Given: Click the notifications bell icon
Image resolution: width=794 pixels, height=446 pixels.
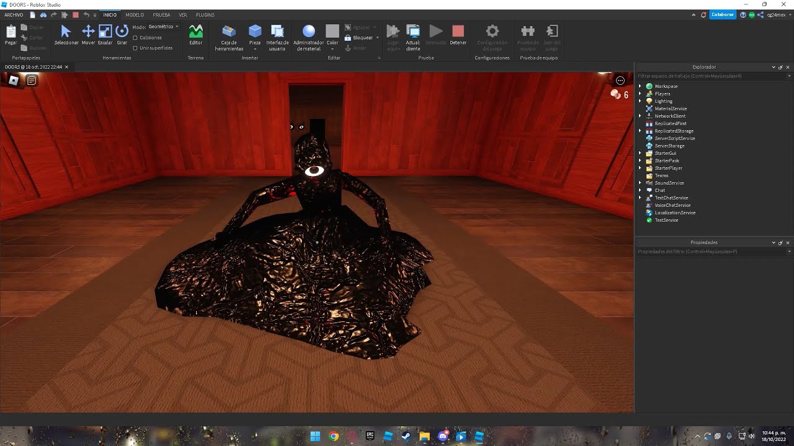Looking at the screenshot, I should [x=703, y=14].
